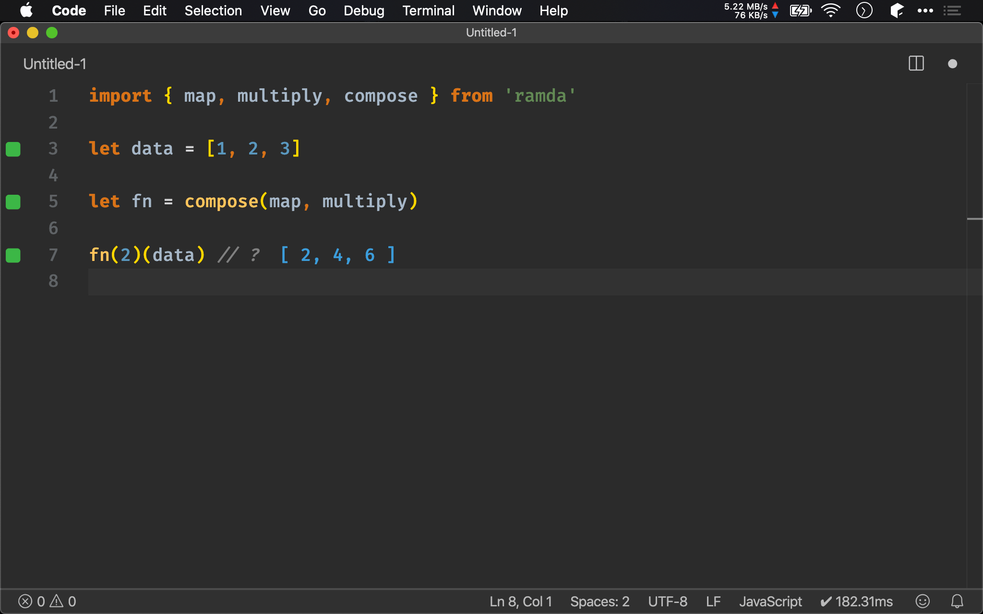Image resolution: width=983 pixels, height=614 pixels.
Task: Click the split editor icon
Action: pyautogui.click(x=916, y=63)
